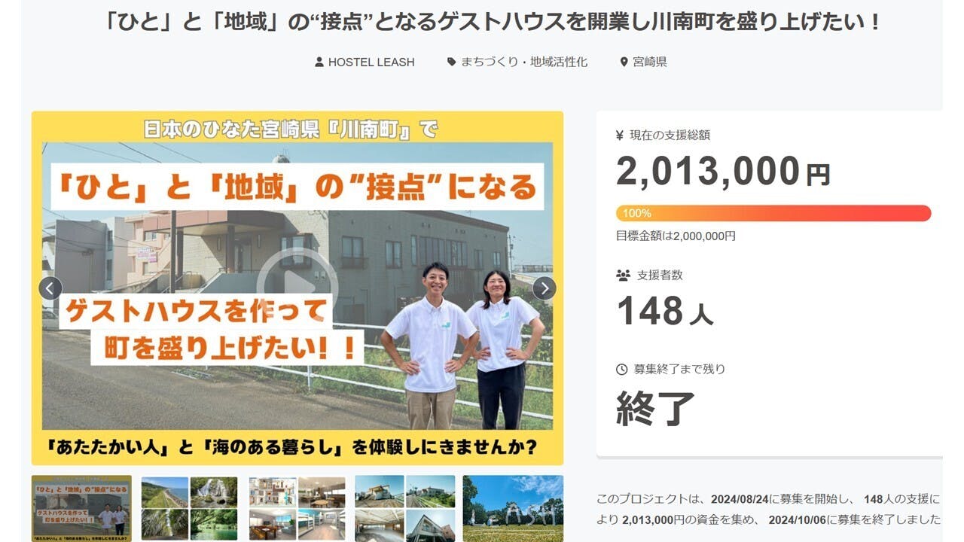Viewport: 964px width, 542px height.
Task: Click the clock icon beside 募集終了まで残り
Action: coord(622,370)
